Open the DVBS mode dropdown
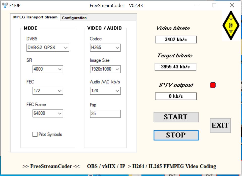 point(48,48)
